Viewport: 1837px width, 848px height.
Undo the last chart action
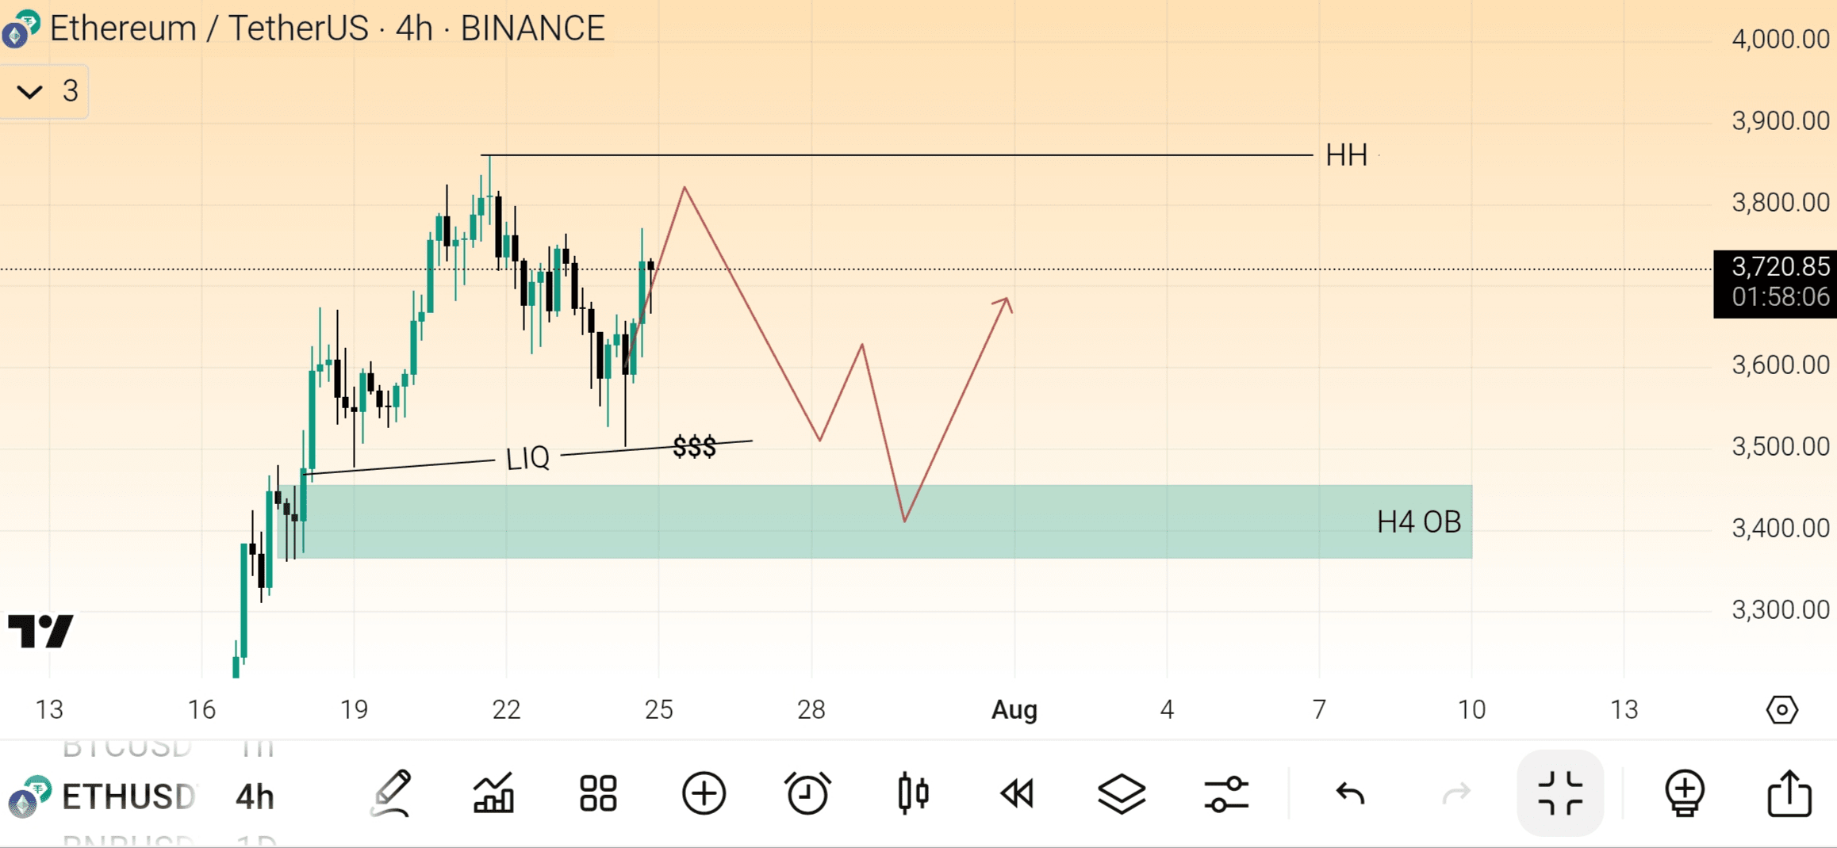tap(1350, 793)
